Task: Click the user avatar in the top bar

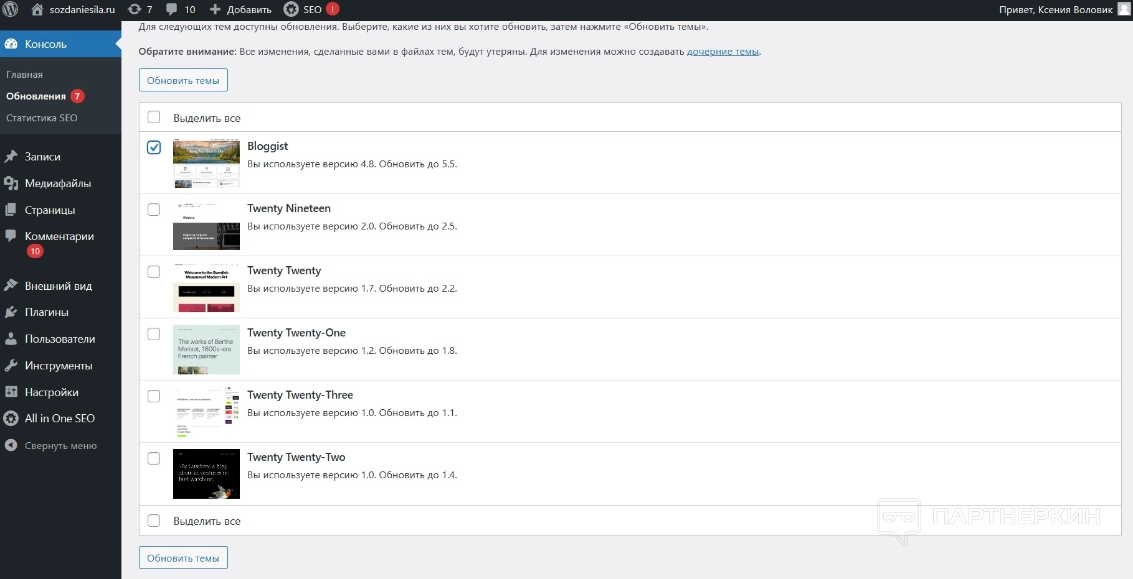Action: [x=1124, y=9]
